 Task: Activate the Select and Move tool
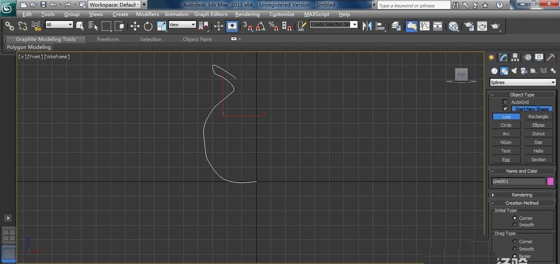(134, 26)
